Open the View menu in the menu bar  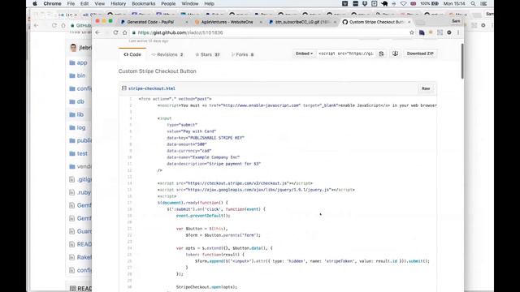(x=99, y=3)
